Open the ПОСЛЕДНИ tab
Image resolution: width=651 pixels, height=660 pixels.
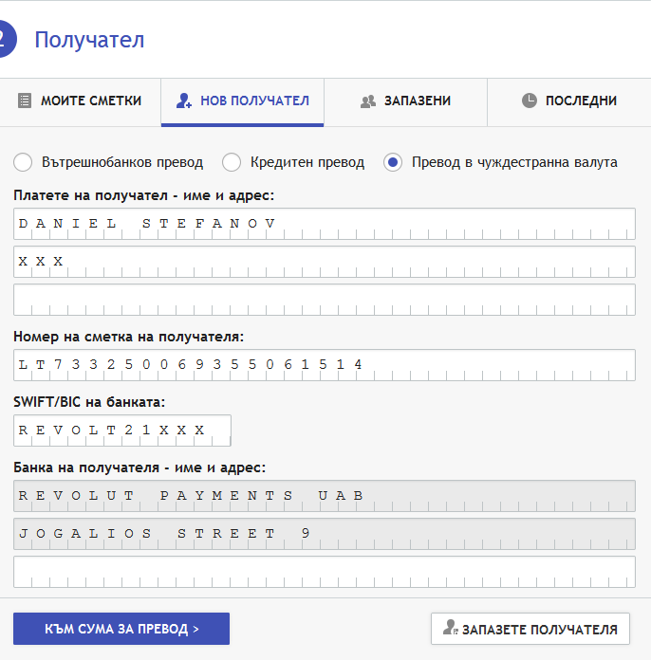[569, 101]
